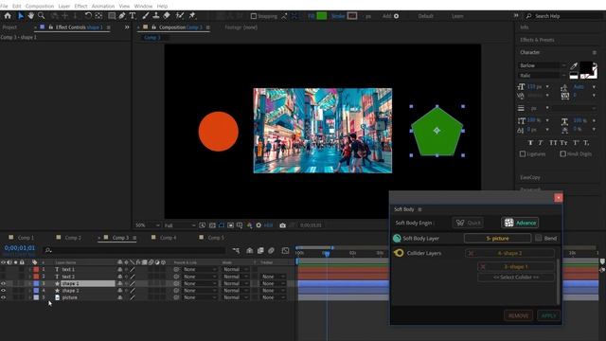Open track matte dropdown for shape 2
The height and width of the screenshot is (341, 606).
(x=273, y=291)
